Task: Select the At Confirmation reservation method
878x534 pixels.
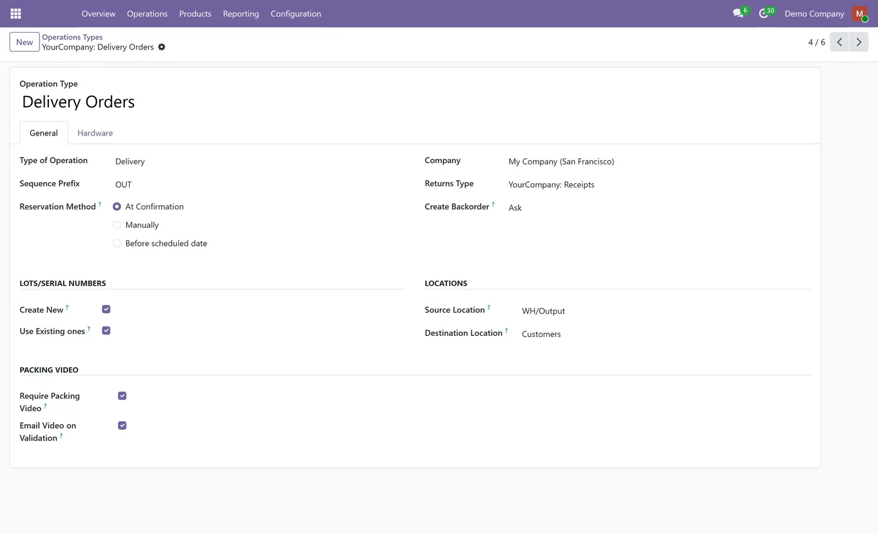Action: tap(117, 206)
